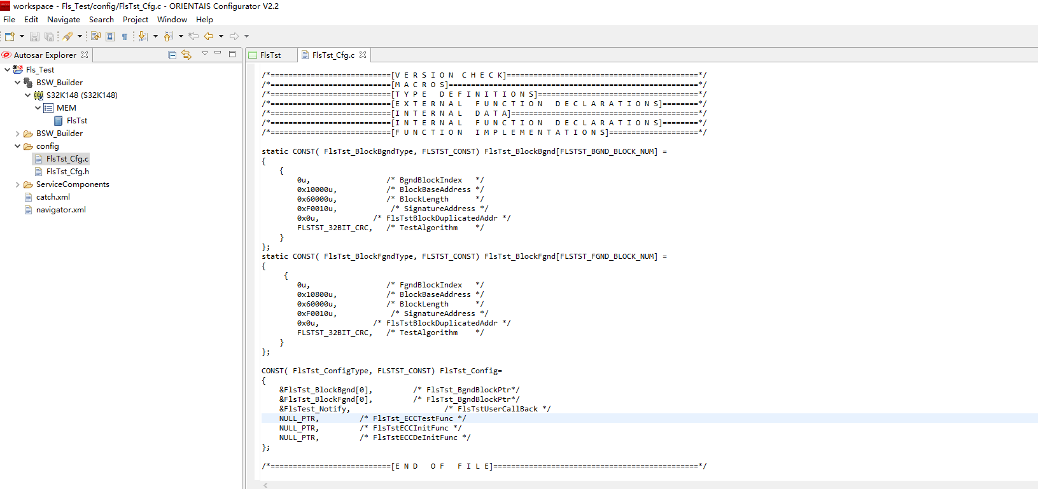Click the Save All toolbar icon
Image resolution: width=1038 pixels, height=489 pixels.
[x=49, y=36]
